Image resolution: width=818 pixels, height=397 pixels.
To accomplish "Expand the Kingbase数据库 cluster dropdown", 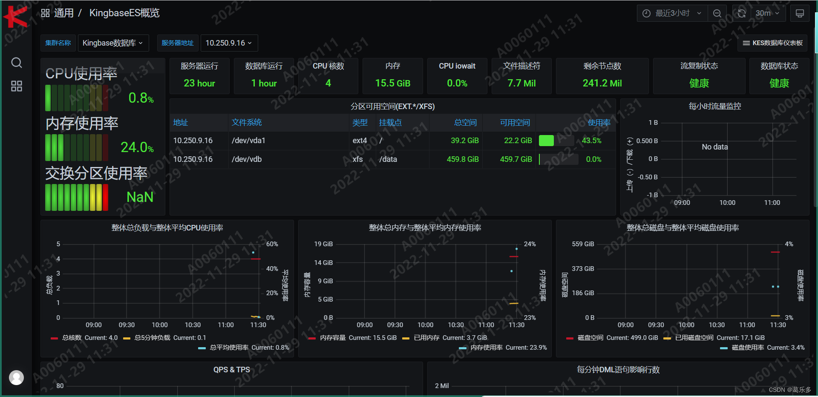I will 113,43.
